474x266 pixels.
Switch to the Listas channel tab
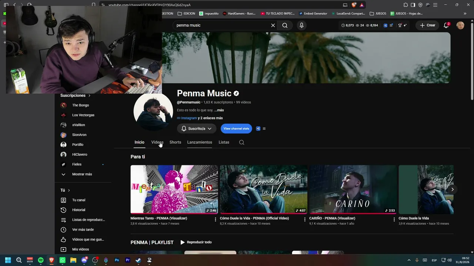pos(224,142)
